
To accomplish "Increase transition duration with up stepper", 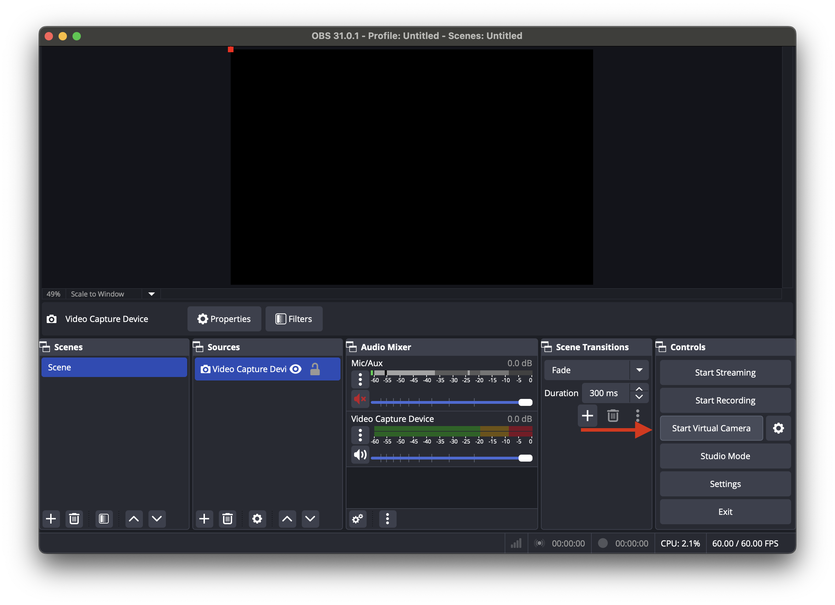I will tap(639, 389).
